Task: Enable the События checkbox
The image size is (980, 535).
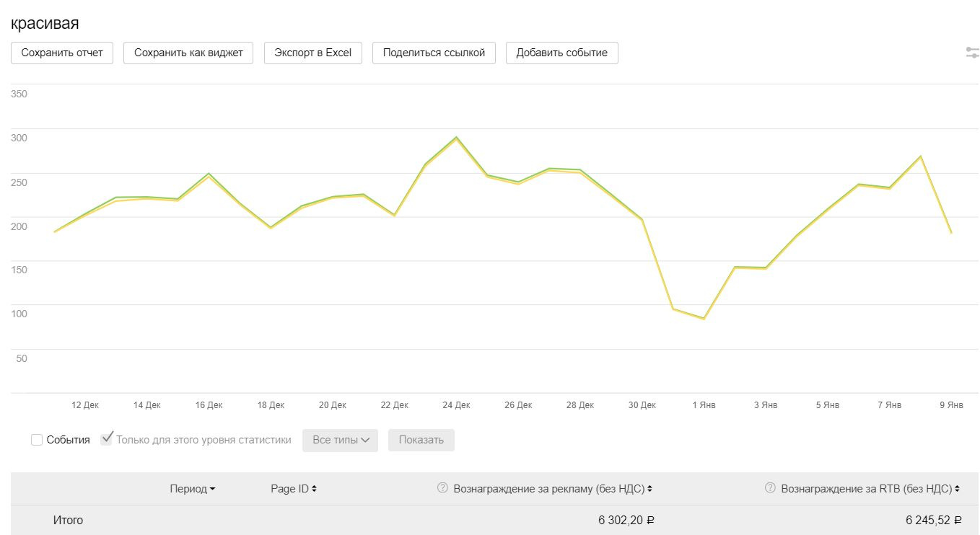Action: 37,440
